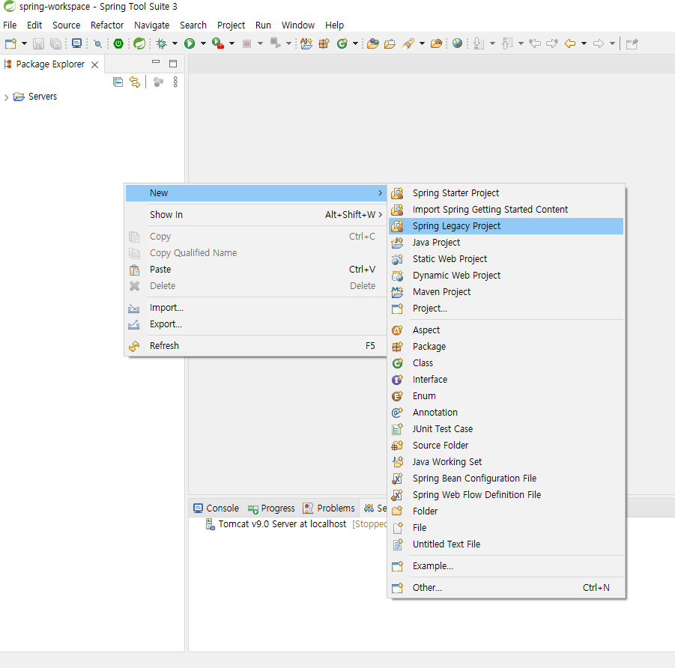Open the File menu

10,25
